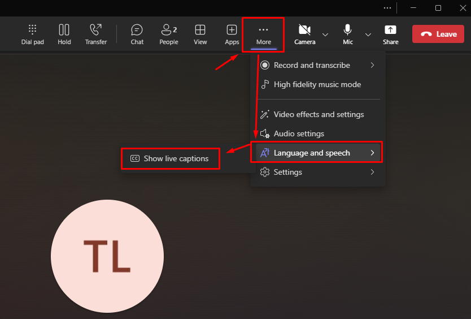
Task: Open the View layout options
Action: pyautogui.click(x=200, y=34)
